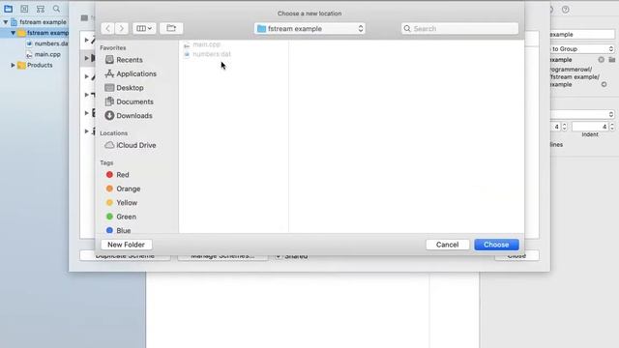Open the quick help inspector icon
Screen dimensions: 619x348
point(565,10)
